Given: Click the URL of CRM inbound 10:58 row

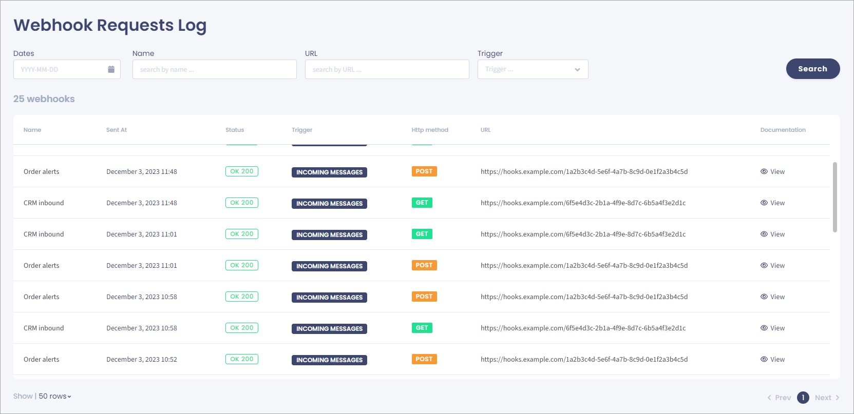Looking at the screenshot, I should [583, 328].
